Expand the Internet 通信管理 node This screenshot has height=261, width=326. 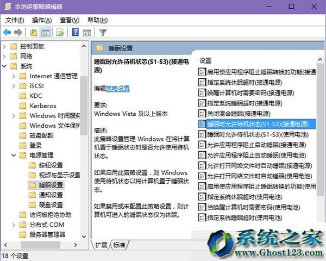pyautogui.click(x=14, y=76)
